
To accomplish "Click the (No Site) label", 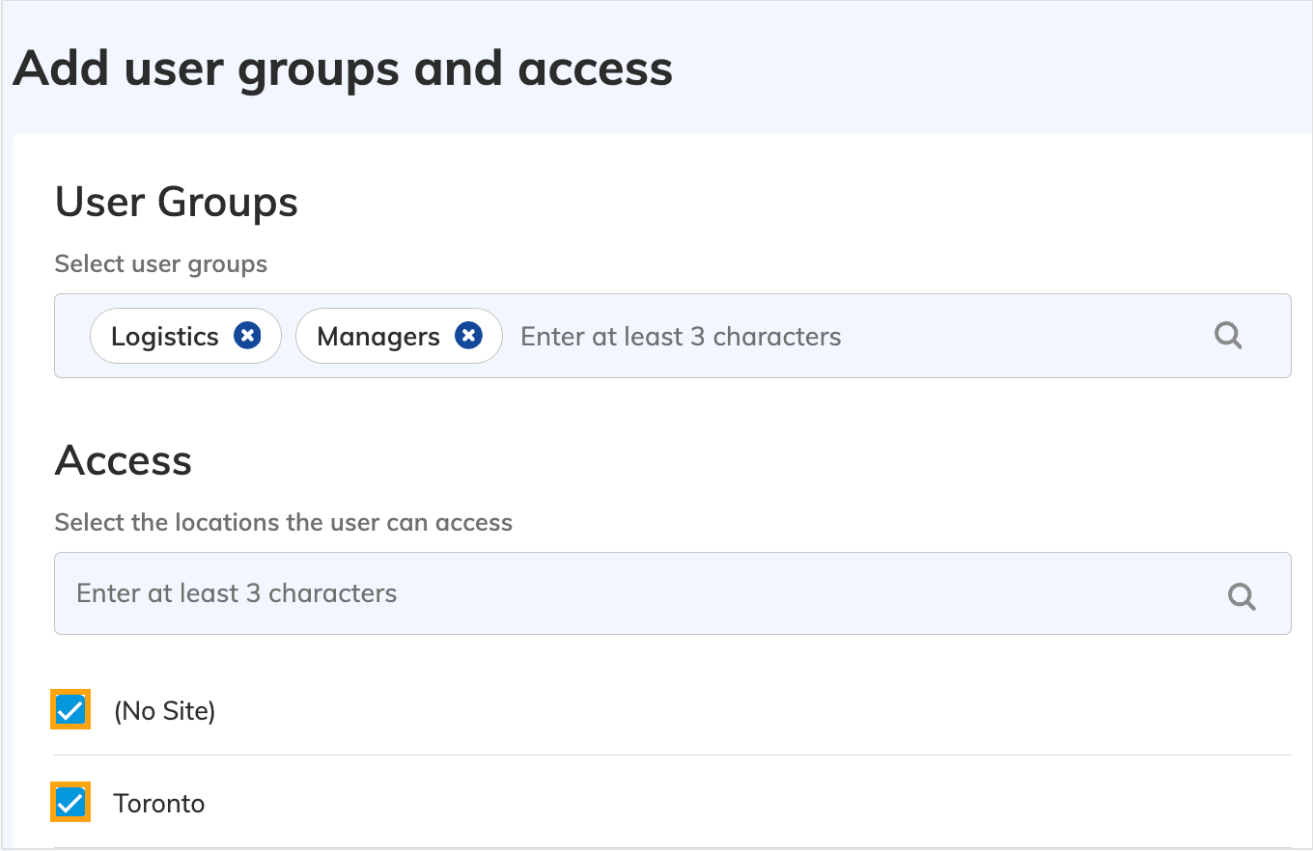I will click(x=164, y=711).
